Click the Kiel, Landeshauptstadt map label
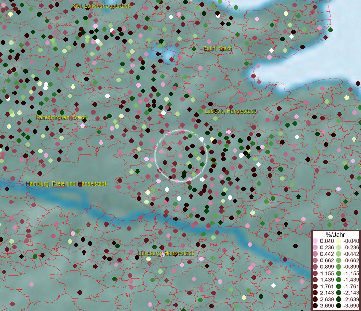Screen dimensions: 361x311 [101, 6]
